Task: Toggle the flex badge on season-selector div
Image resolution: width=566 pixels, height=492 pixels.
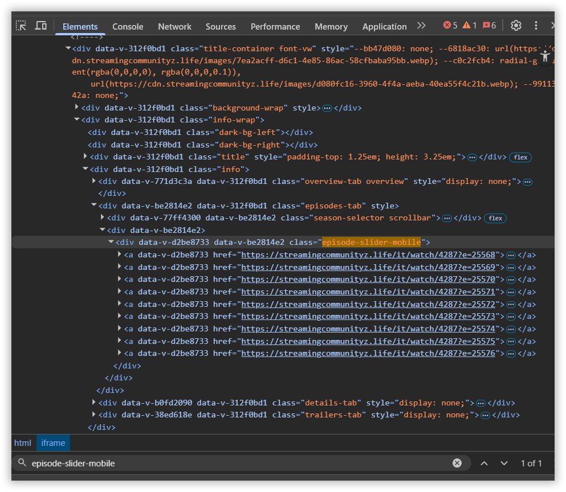Action: click(x=495, y=218)
